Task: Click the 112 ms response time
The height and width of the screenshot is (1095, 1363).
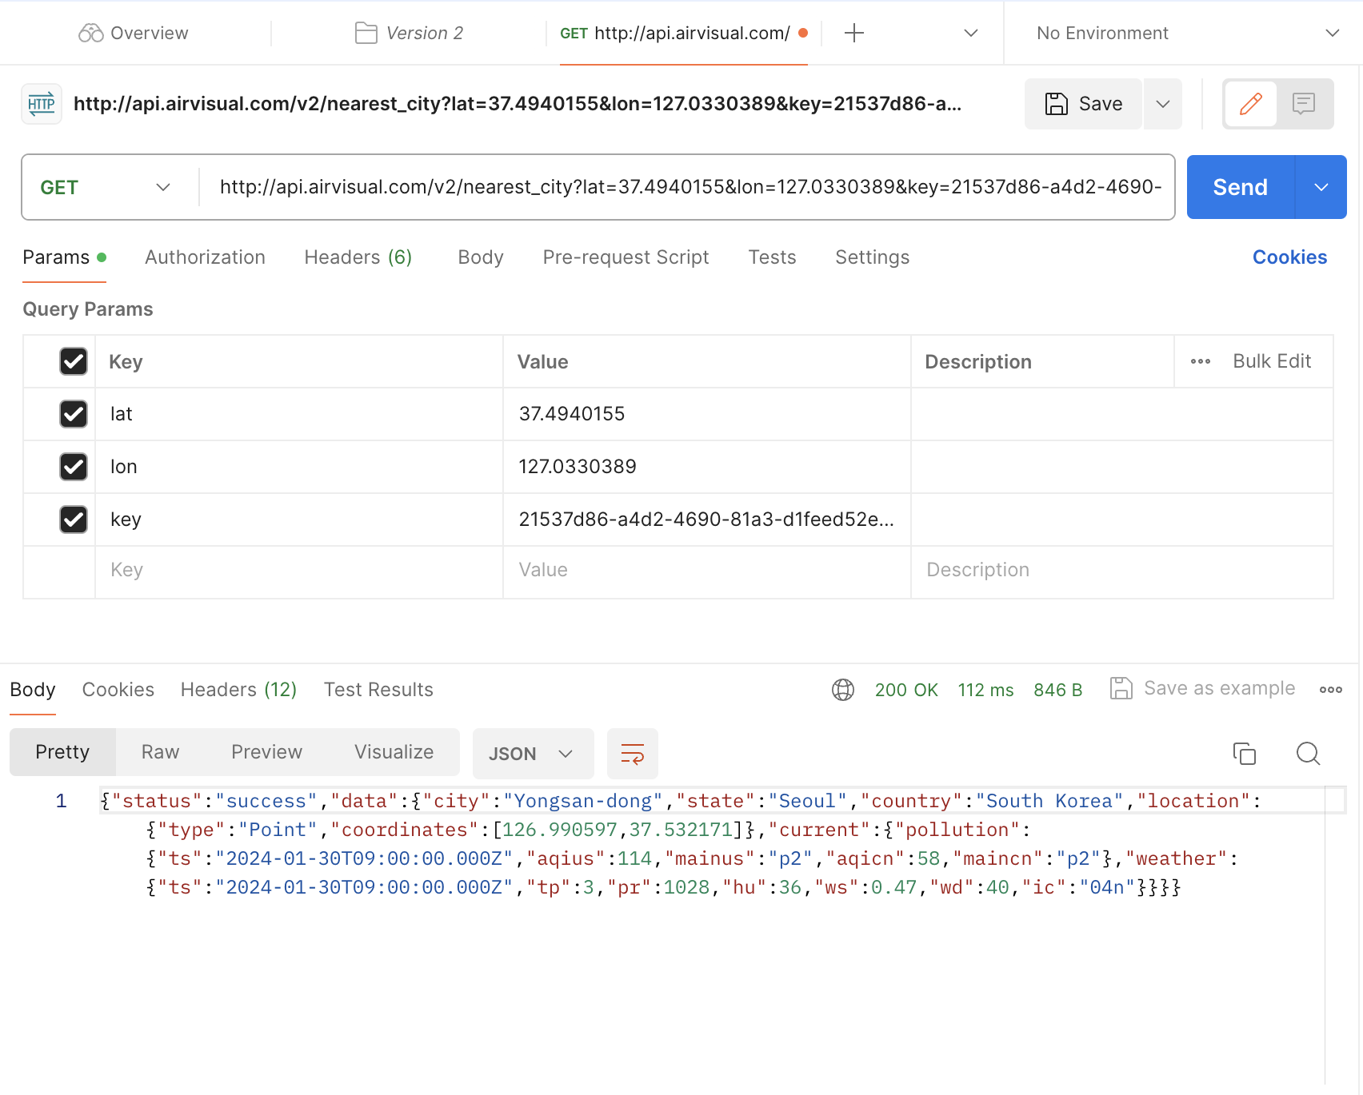Action: [985, 690]
